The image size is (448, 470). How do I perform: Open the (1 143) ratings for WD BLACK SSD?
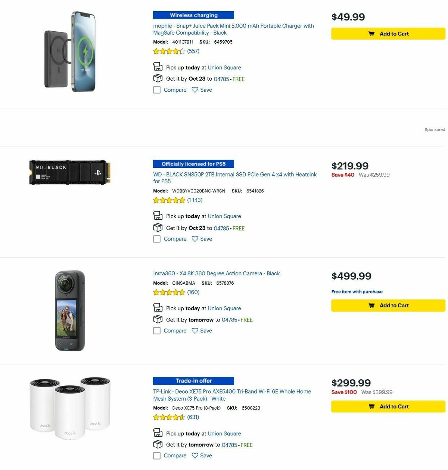click(x=195, y=200)
